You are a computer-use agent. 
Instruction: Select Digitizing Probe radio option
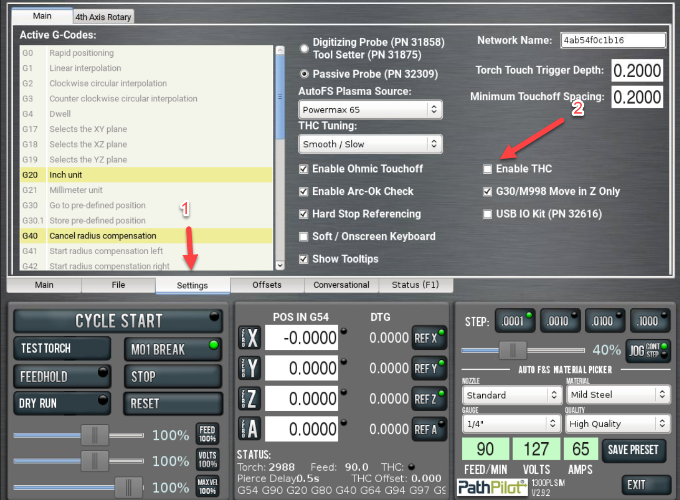[x=304, y=48]
